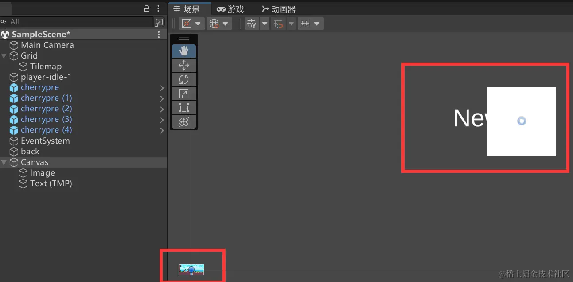The image size is (573, 282).
Task: Open prefab arrow for cherrypre
Action: point(162,88)
